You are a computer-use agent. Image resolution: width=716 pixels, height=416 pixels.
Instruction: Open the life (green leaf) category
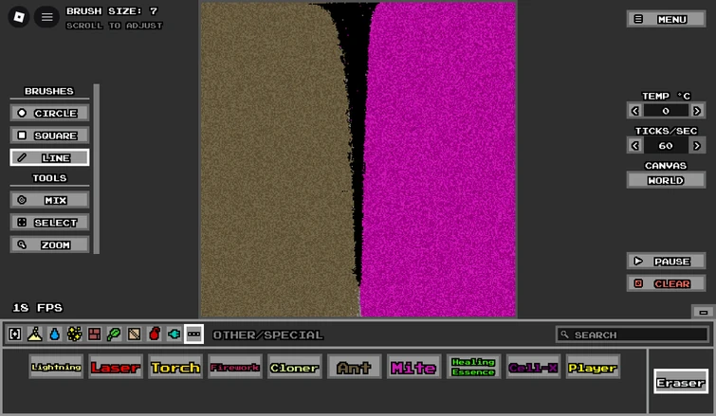coord(114,335)
